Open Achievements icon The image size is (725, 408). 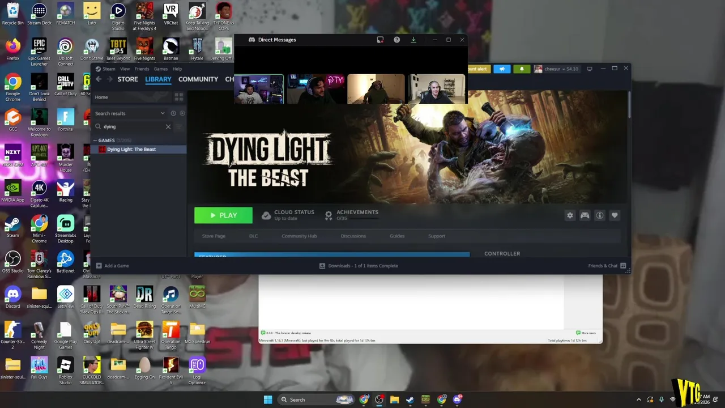pos(329,215)
